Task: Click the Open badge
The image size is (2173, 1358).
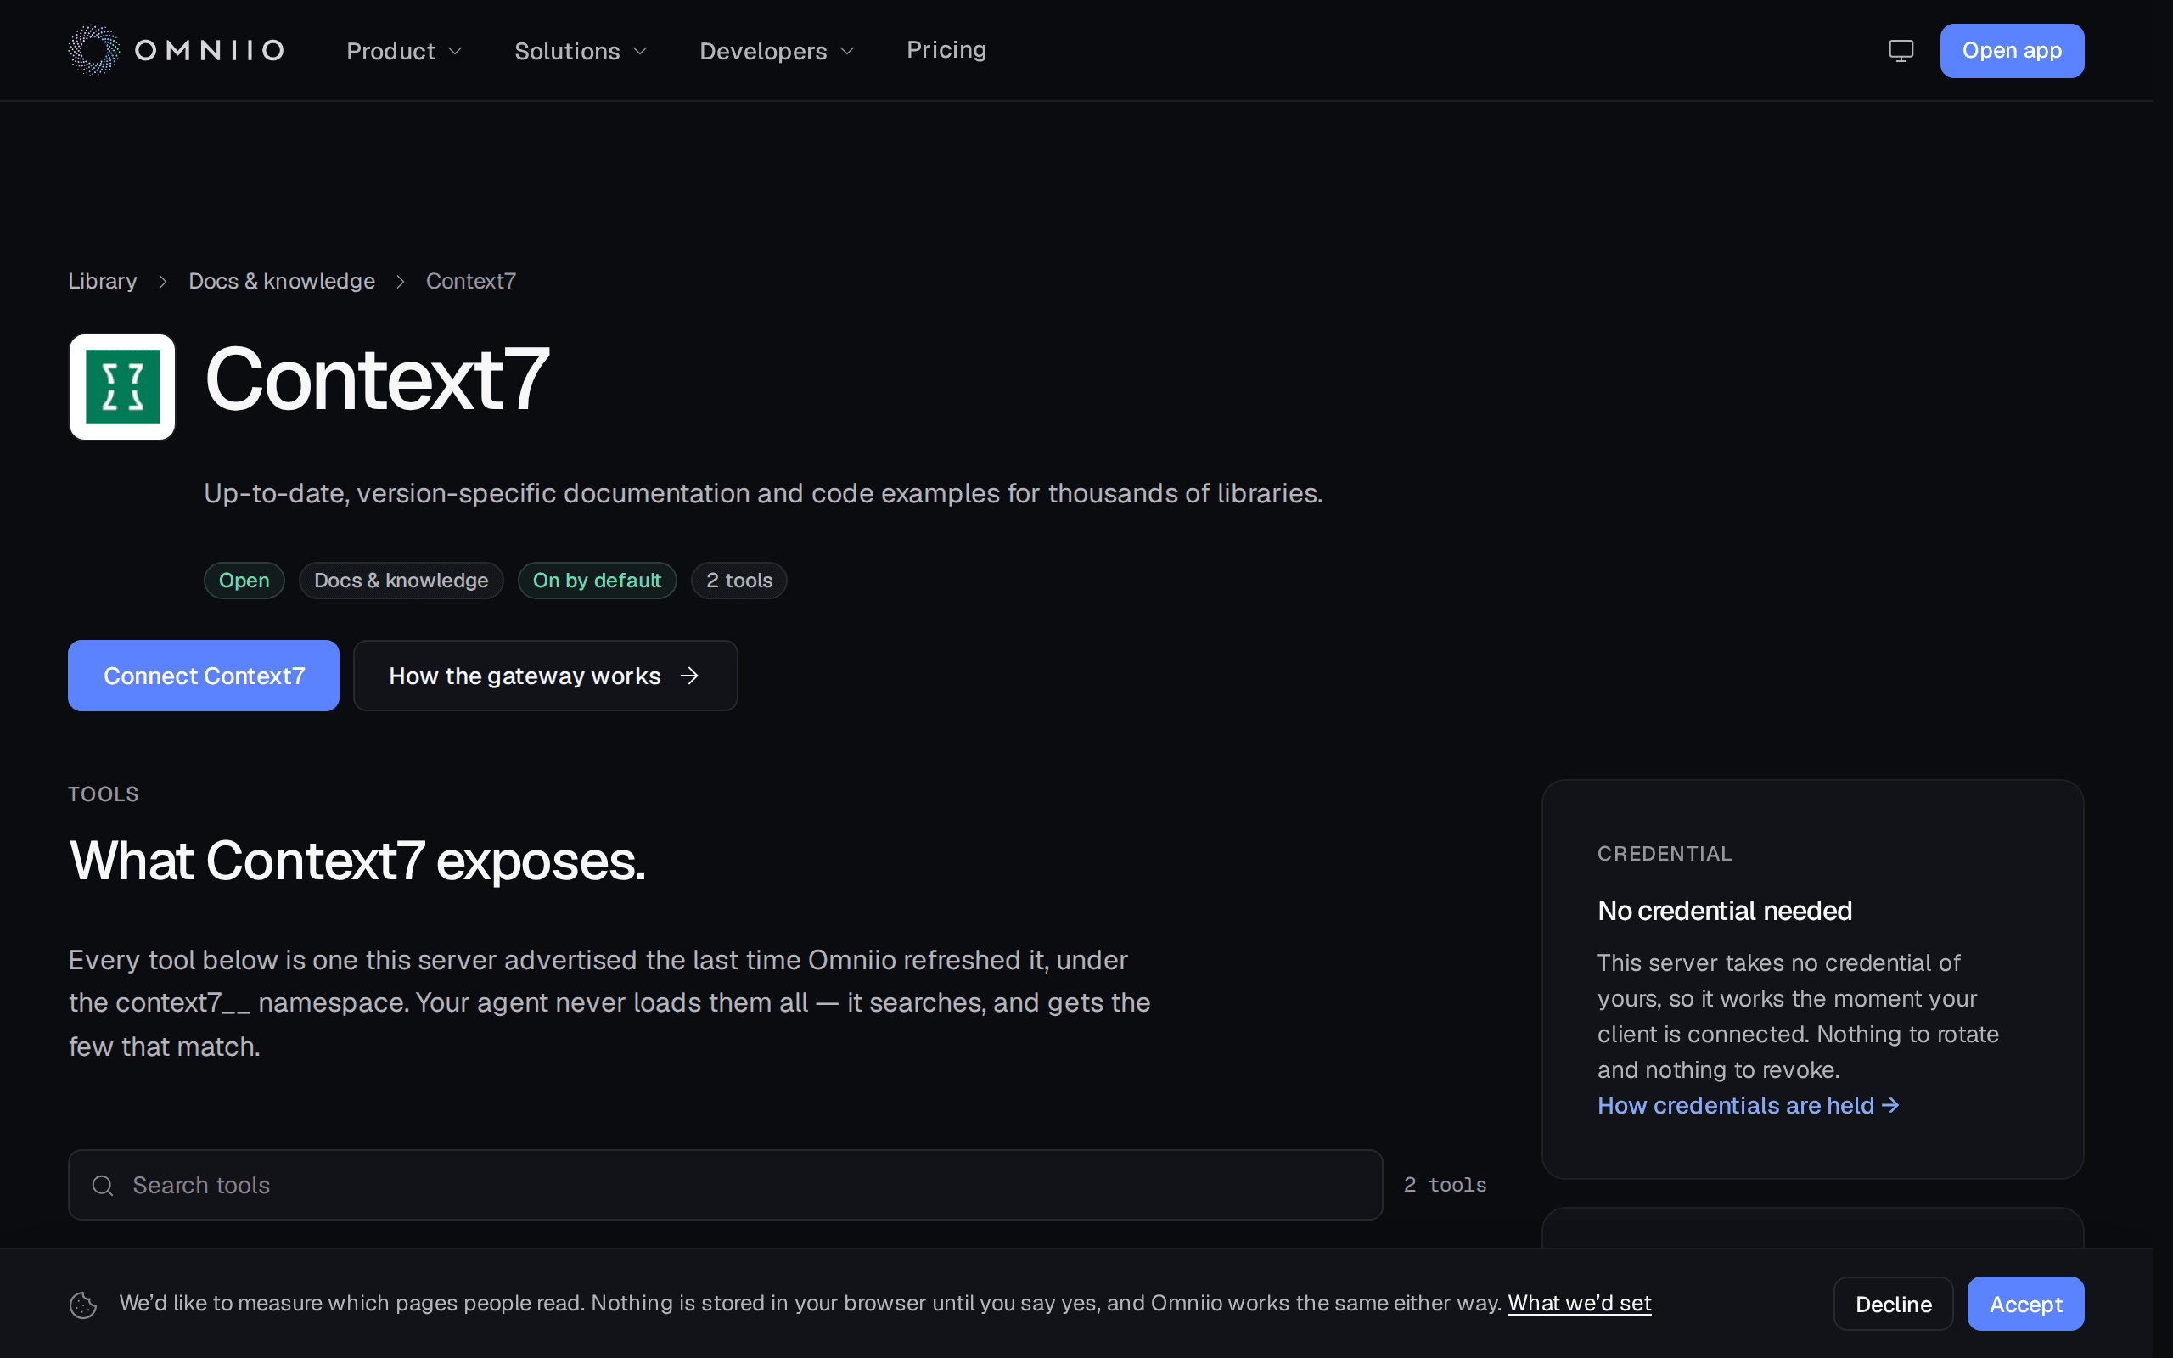Action: 244,581
